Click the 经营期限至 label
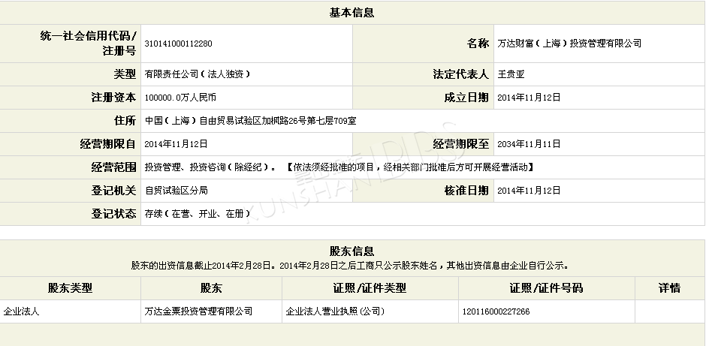Viewport: 706px width, 346px height. 460,144
